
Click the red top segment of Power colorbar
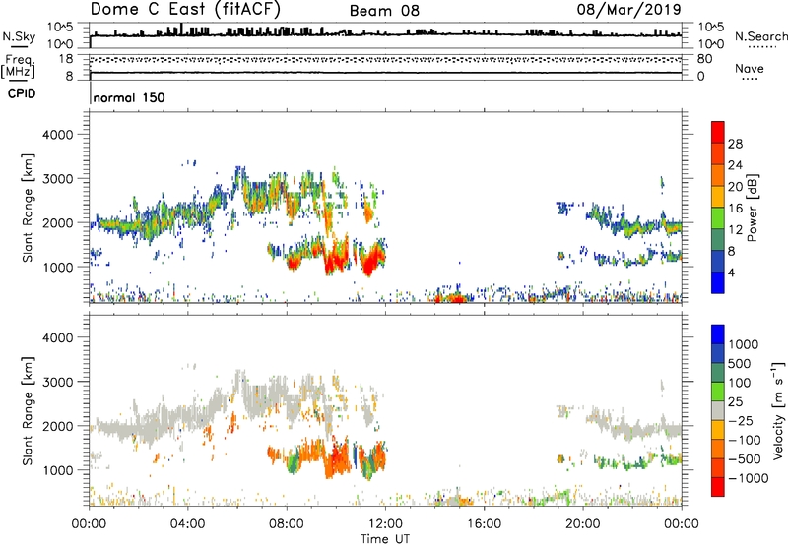tap(718, 132)
